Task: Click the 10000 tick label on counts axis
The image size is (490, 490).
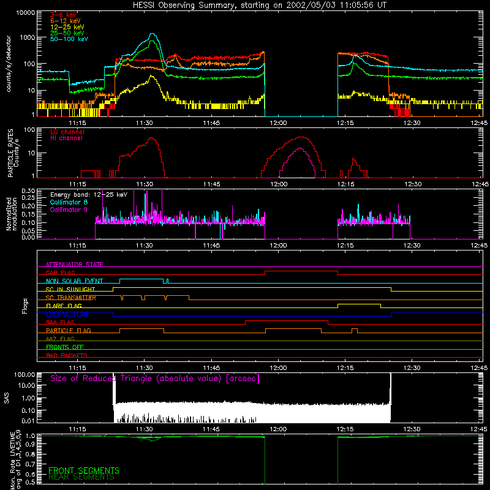Action: tap(26, 13)
